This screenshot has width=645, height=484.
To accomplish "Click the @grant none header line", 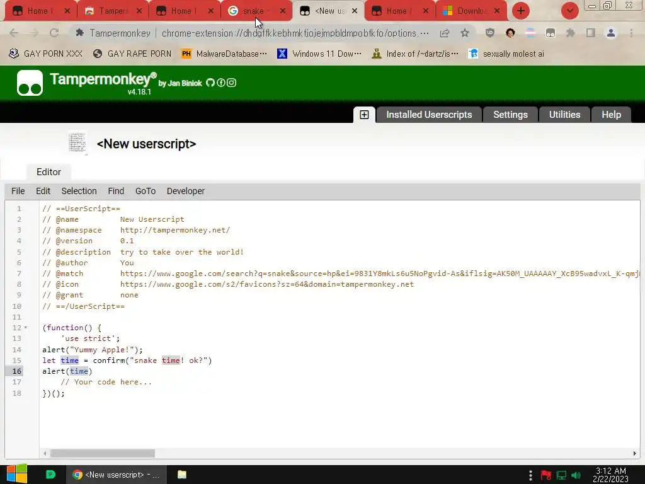I will tap(90, 295).
